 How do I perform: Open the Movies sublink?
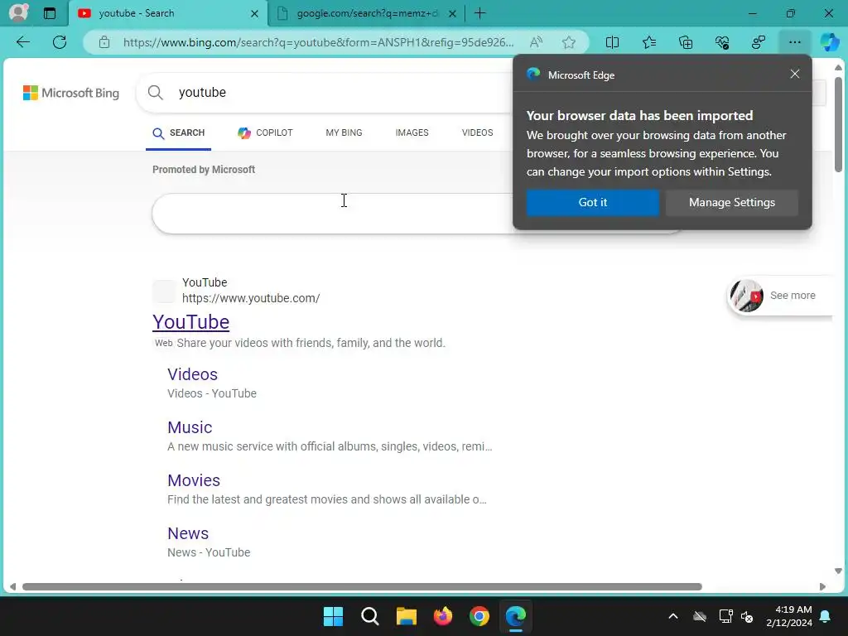click(x=194, y=480)
